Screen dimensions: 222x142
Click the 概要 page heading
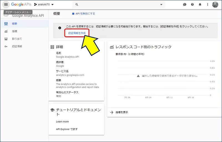57,14
